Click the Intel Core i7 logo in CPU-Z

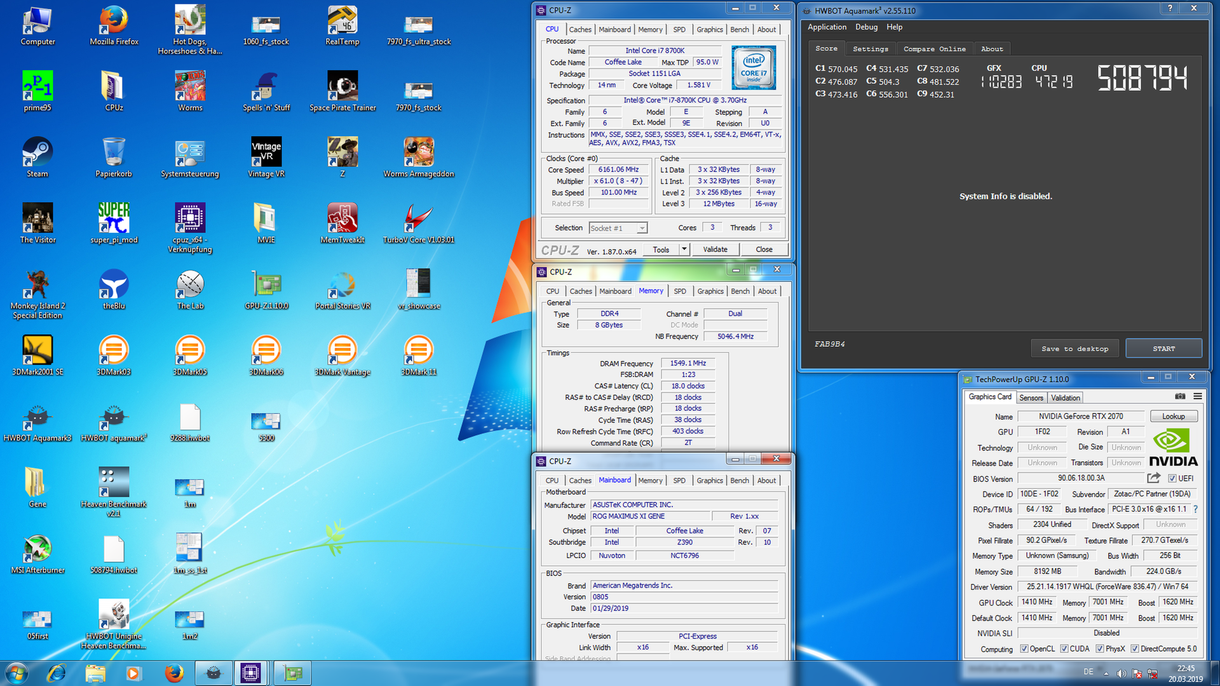754,67
